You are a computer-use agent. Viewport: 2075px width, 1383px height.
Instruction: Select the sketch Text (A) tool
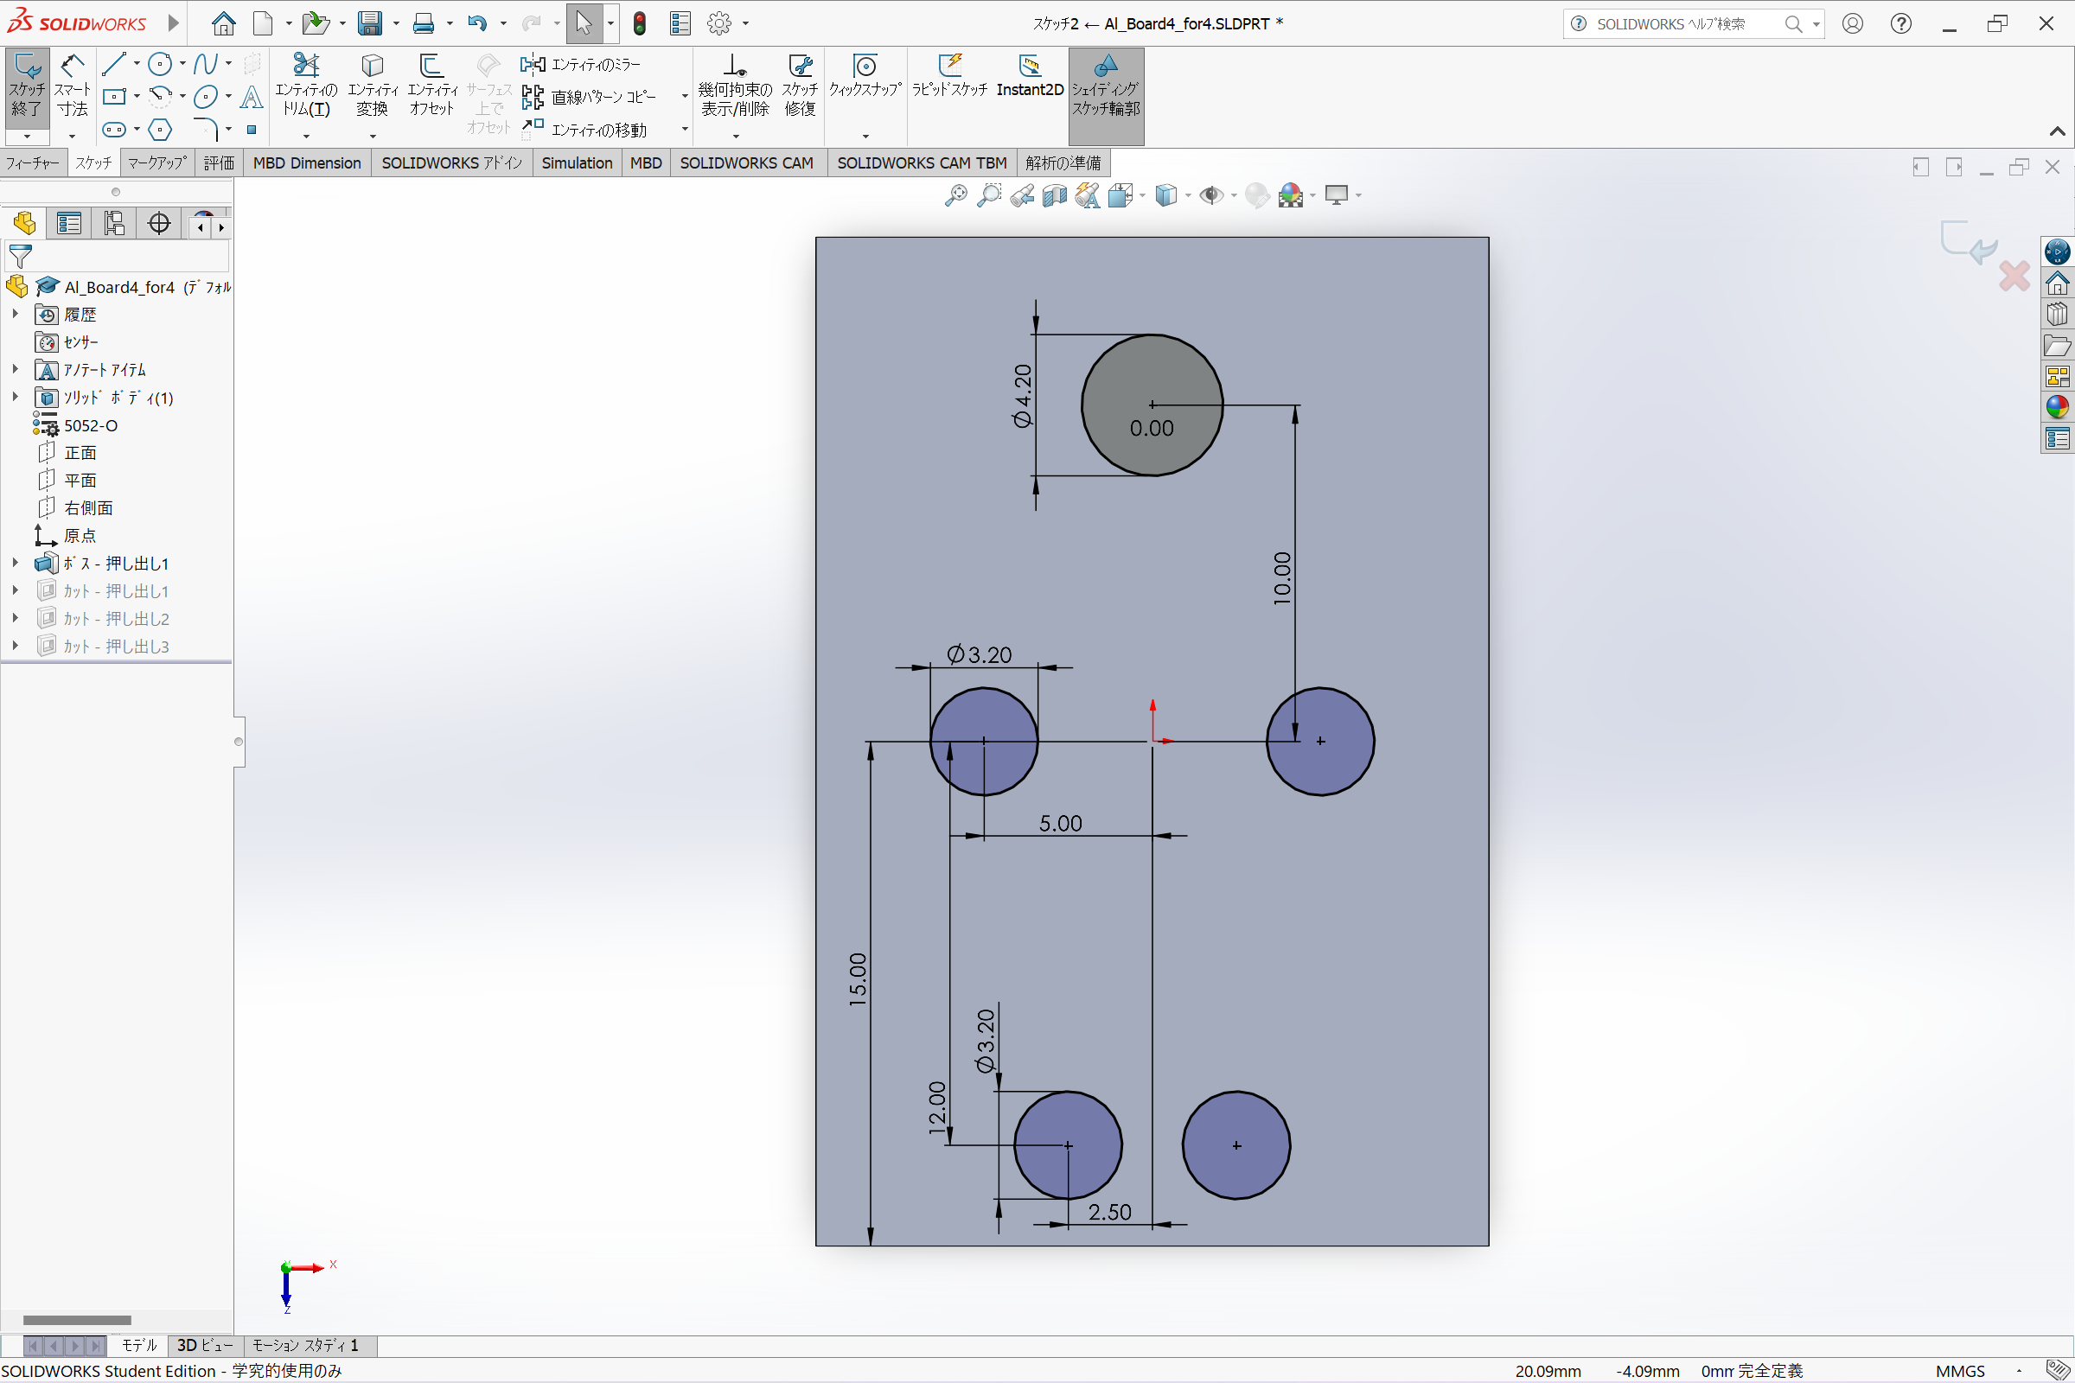pyautogui.click(x=252, y=96)
